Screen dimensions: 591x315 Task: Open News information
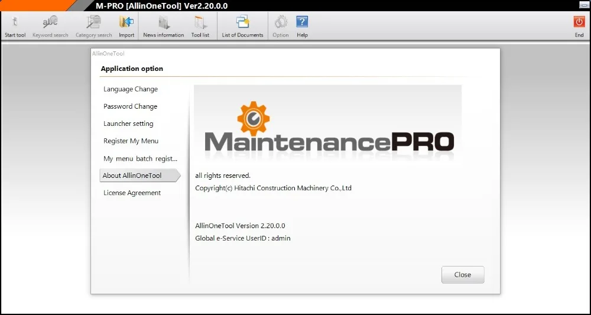pos(164,22)
